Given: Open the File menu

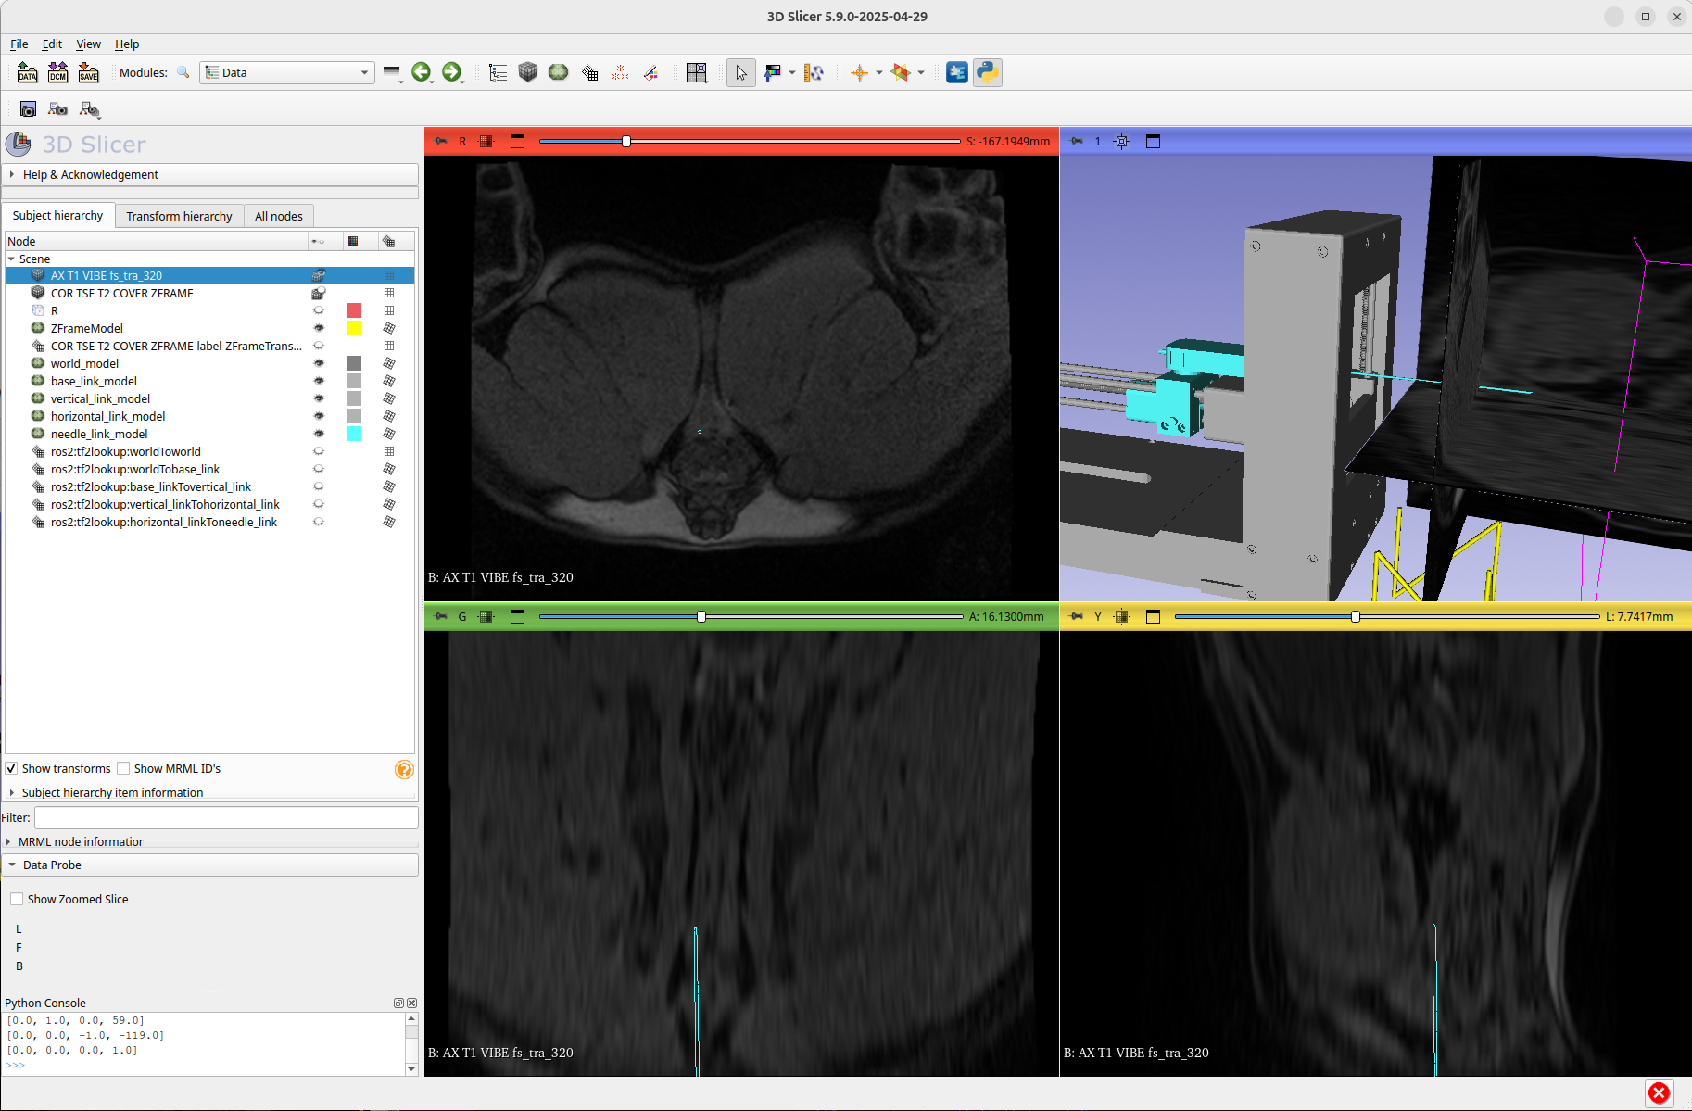Looking at the screenshot, I should (19, 44).
